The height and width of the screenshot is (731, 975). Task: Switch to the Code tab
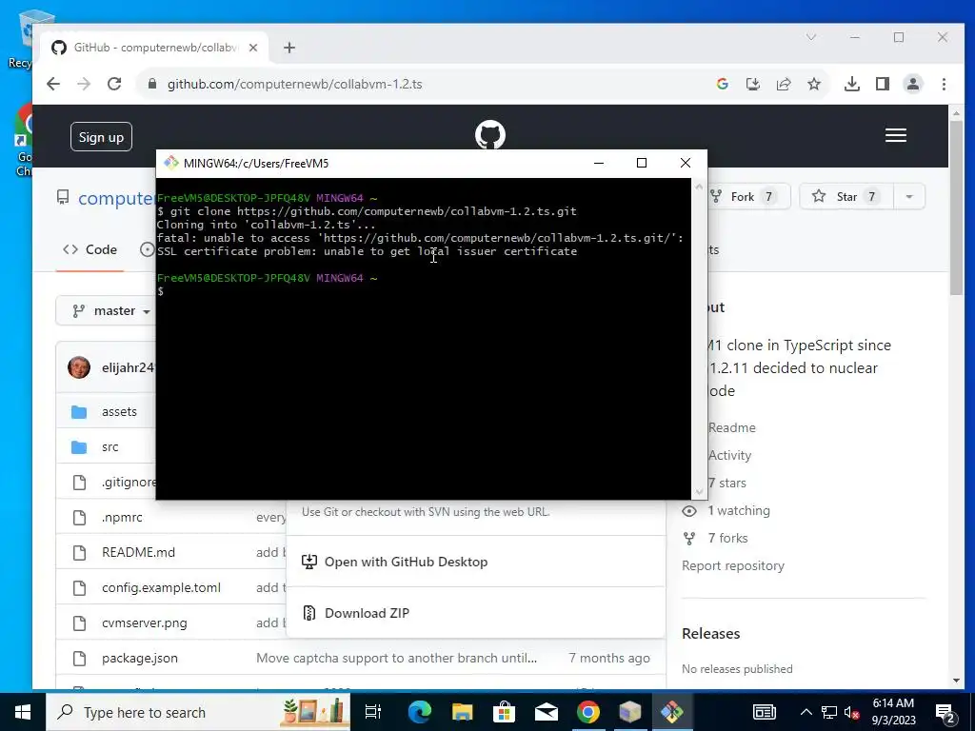pyautogui.click(x=90, y=250)
